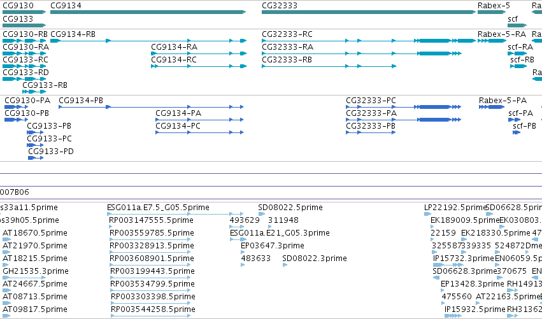The width and height of the screenshot is (542, 319).
Task: Open transcript CG9133-RD
Action: (x=26, y=73)
